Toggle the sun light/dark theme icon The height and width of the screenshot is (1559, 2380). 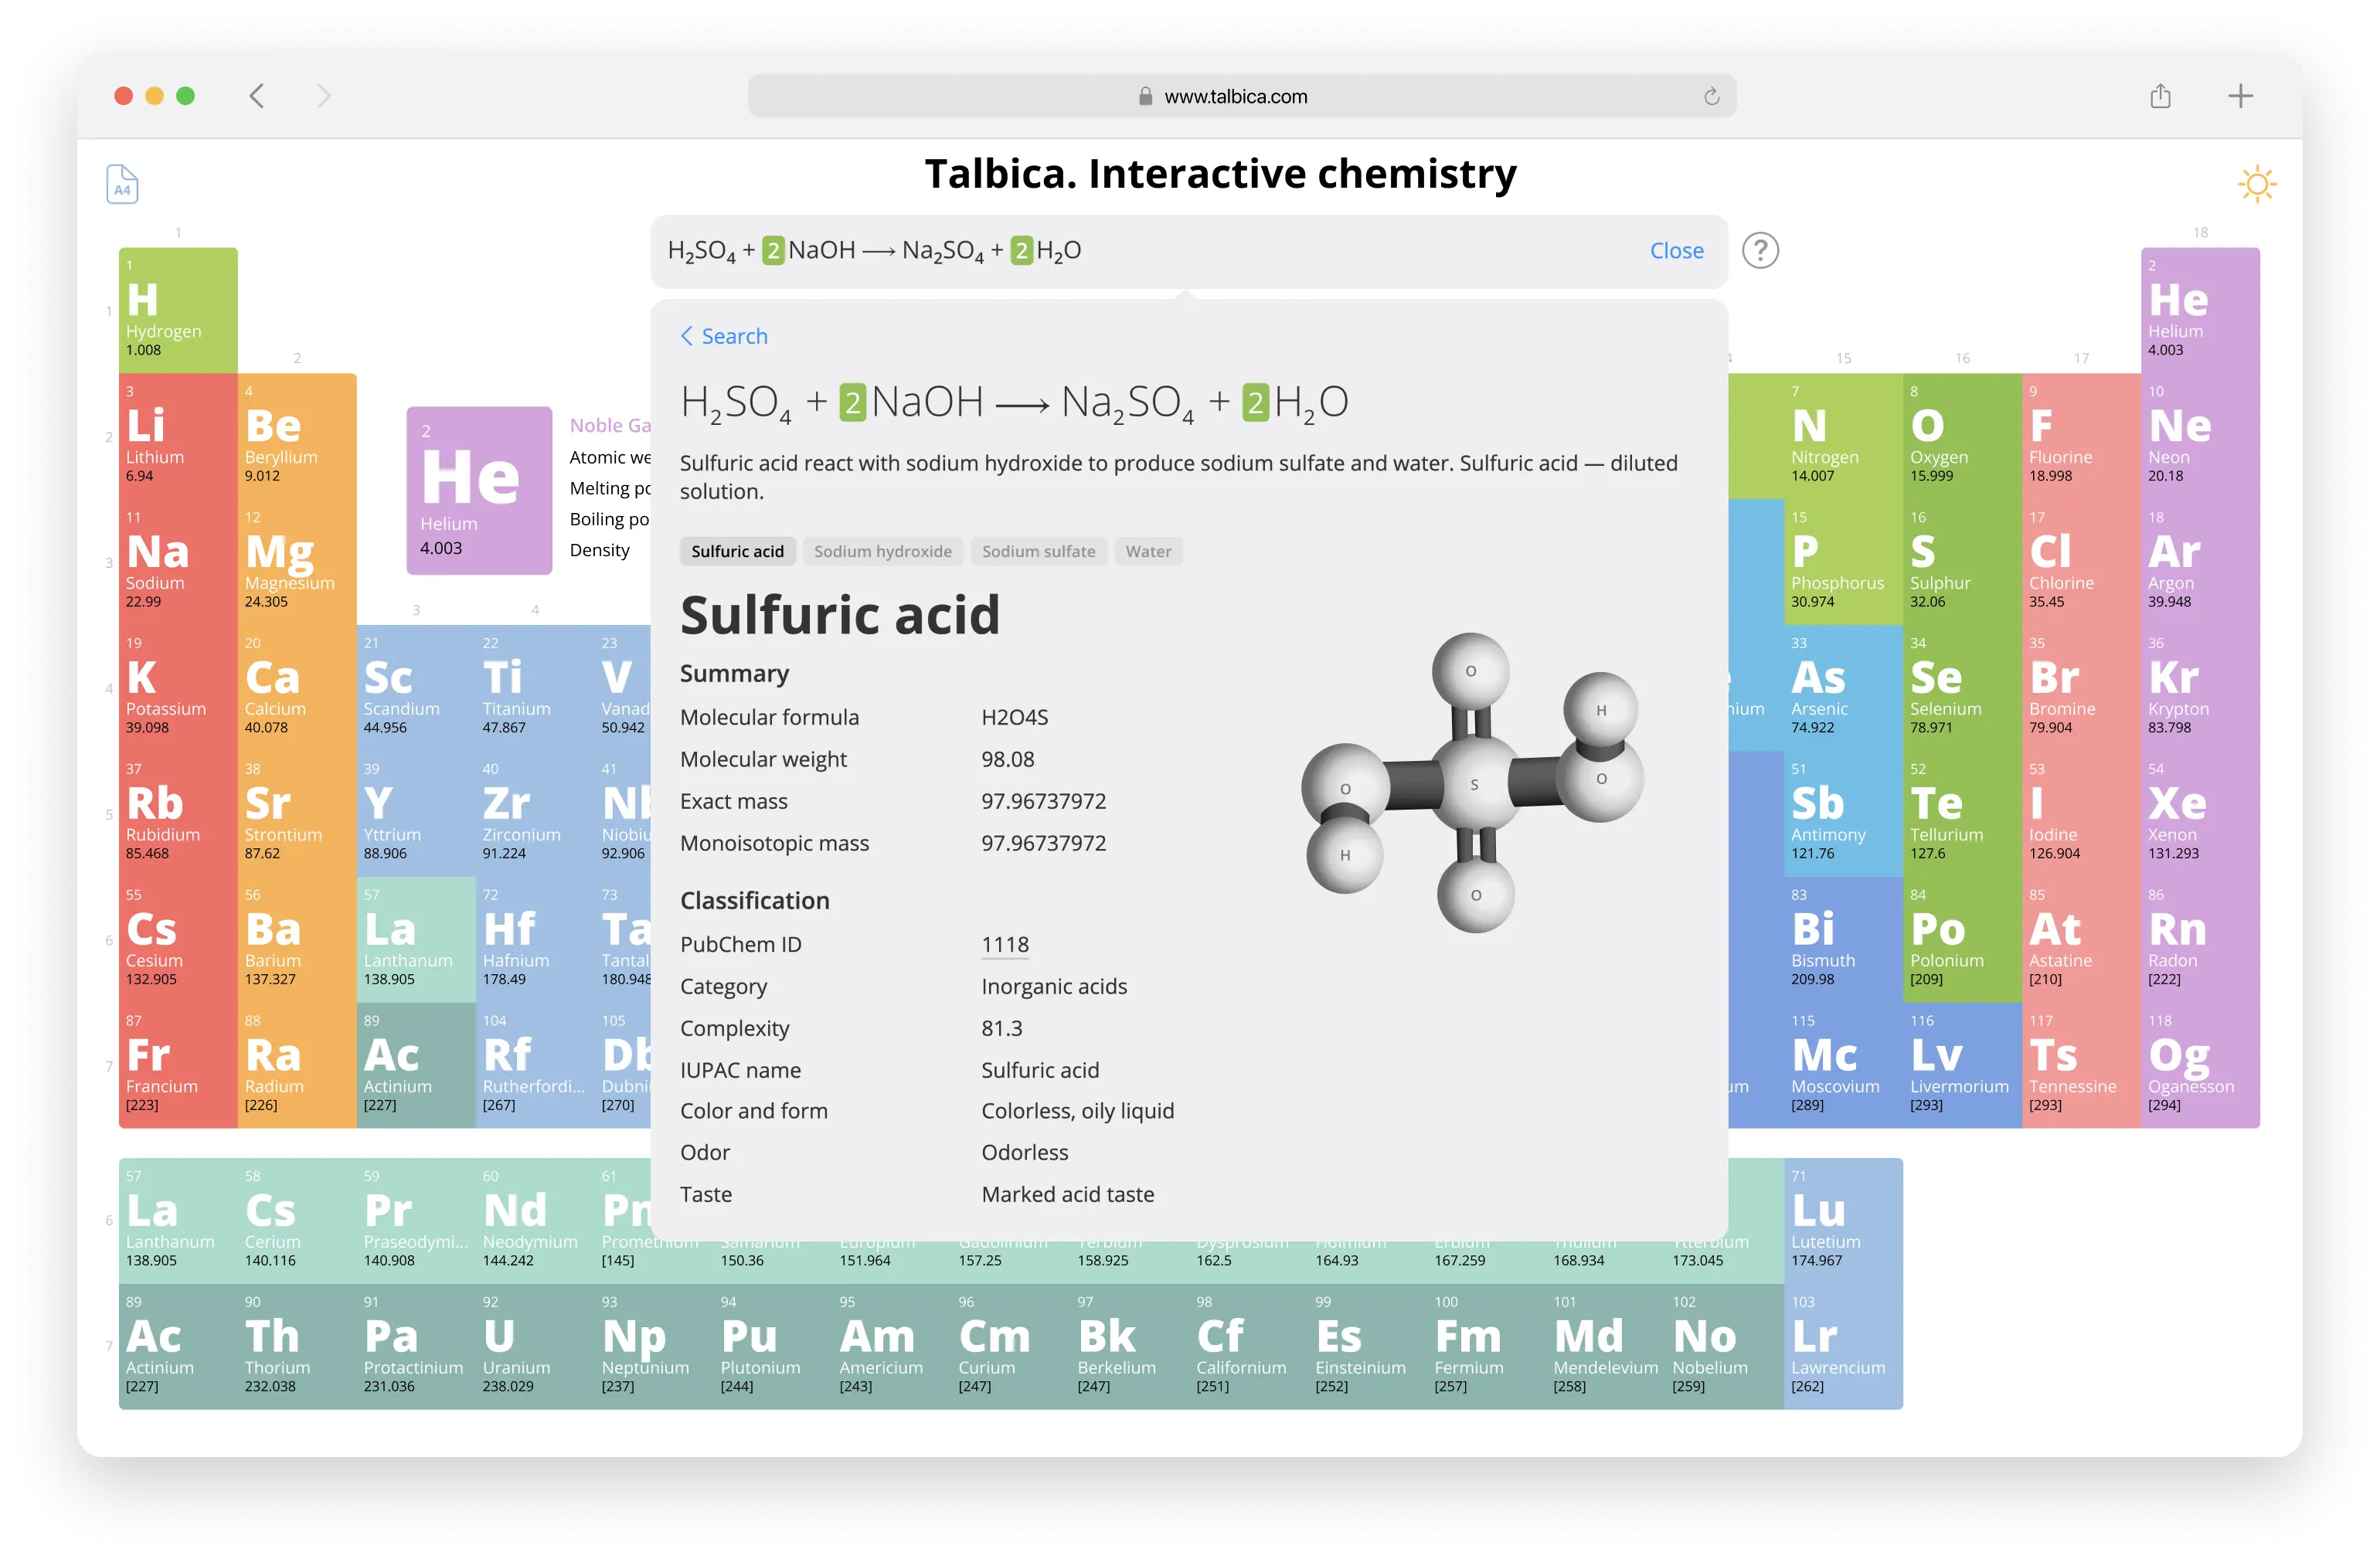[x=2256, y=184]
